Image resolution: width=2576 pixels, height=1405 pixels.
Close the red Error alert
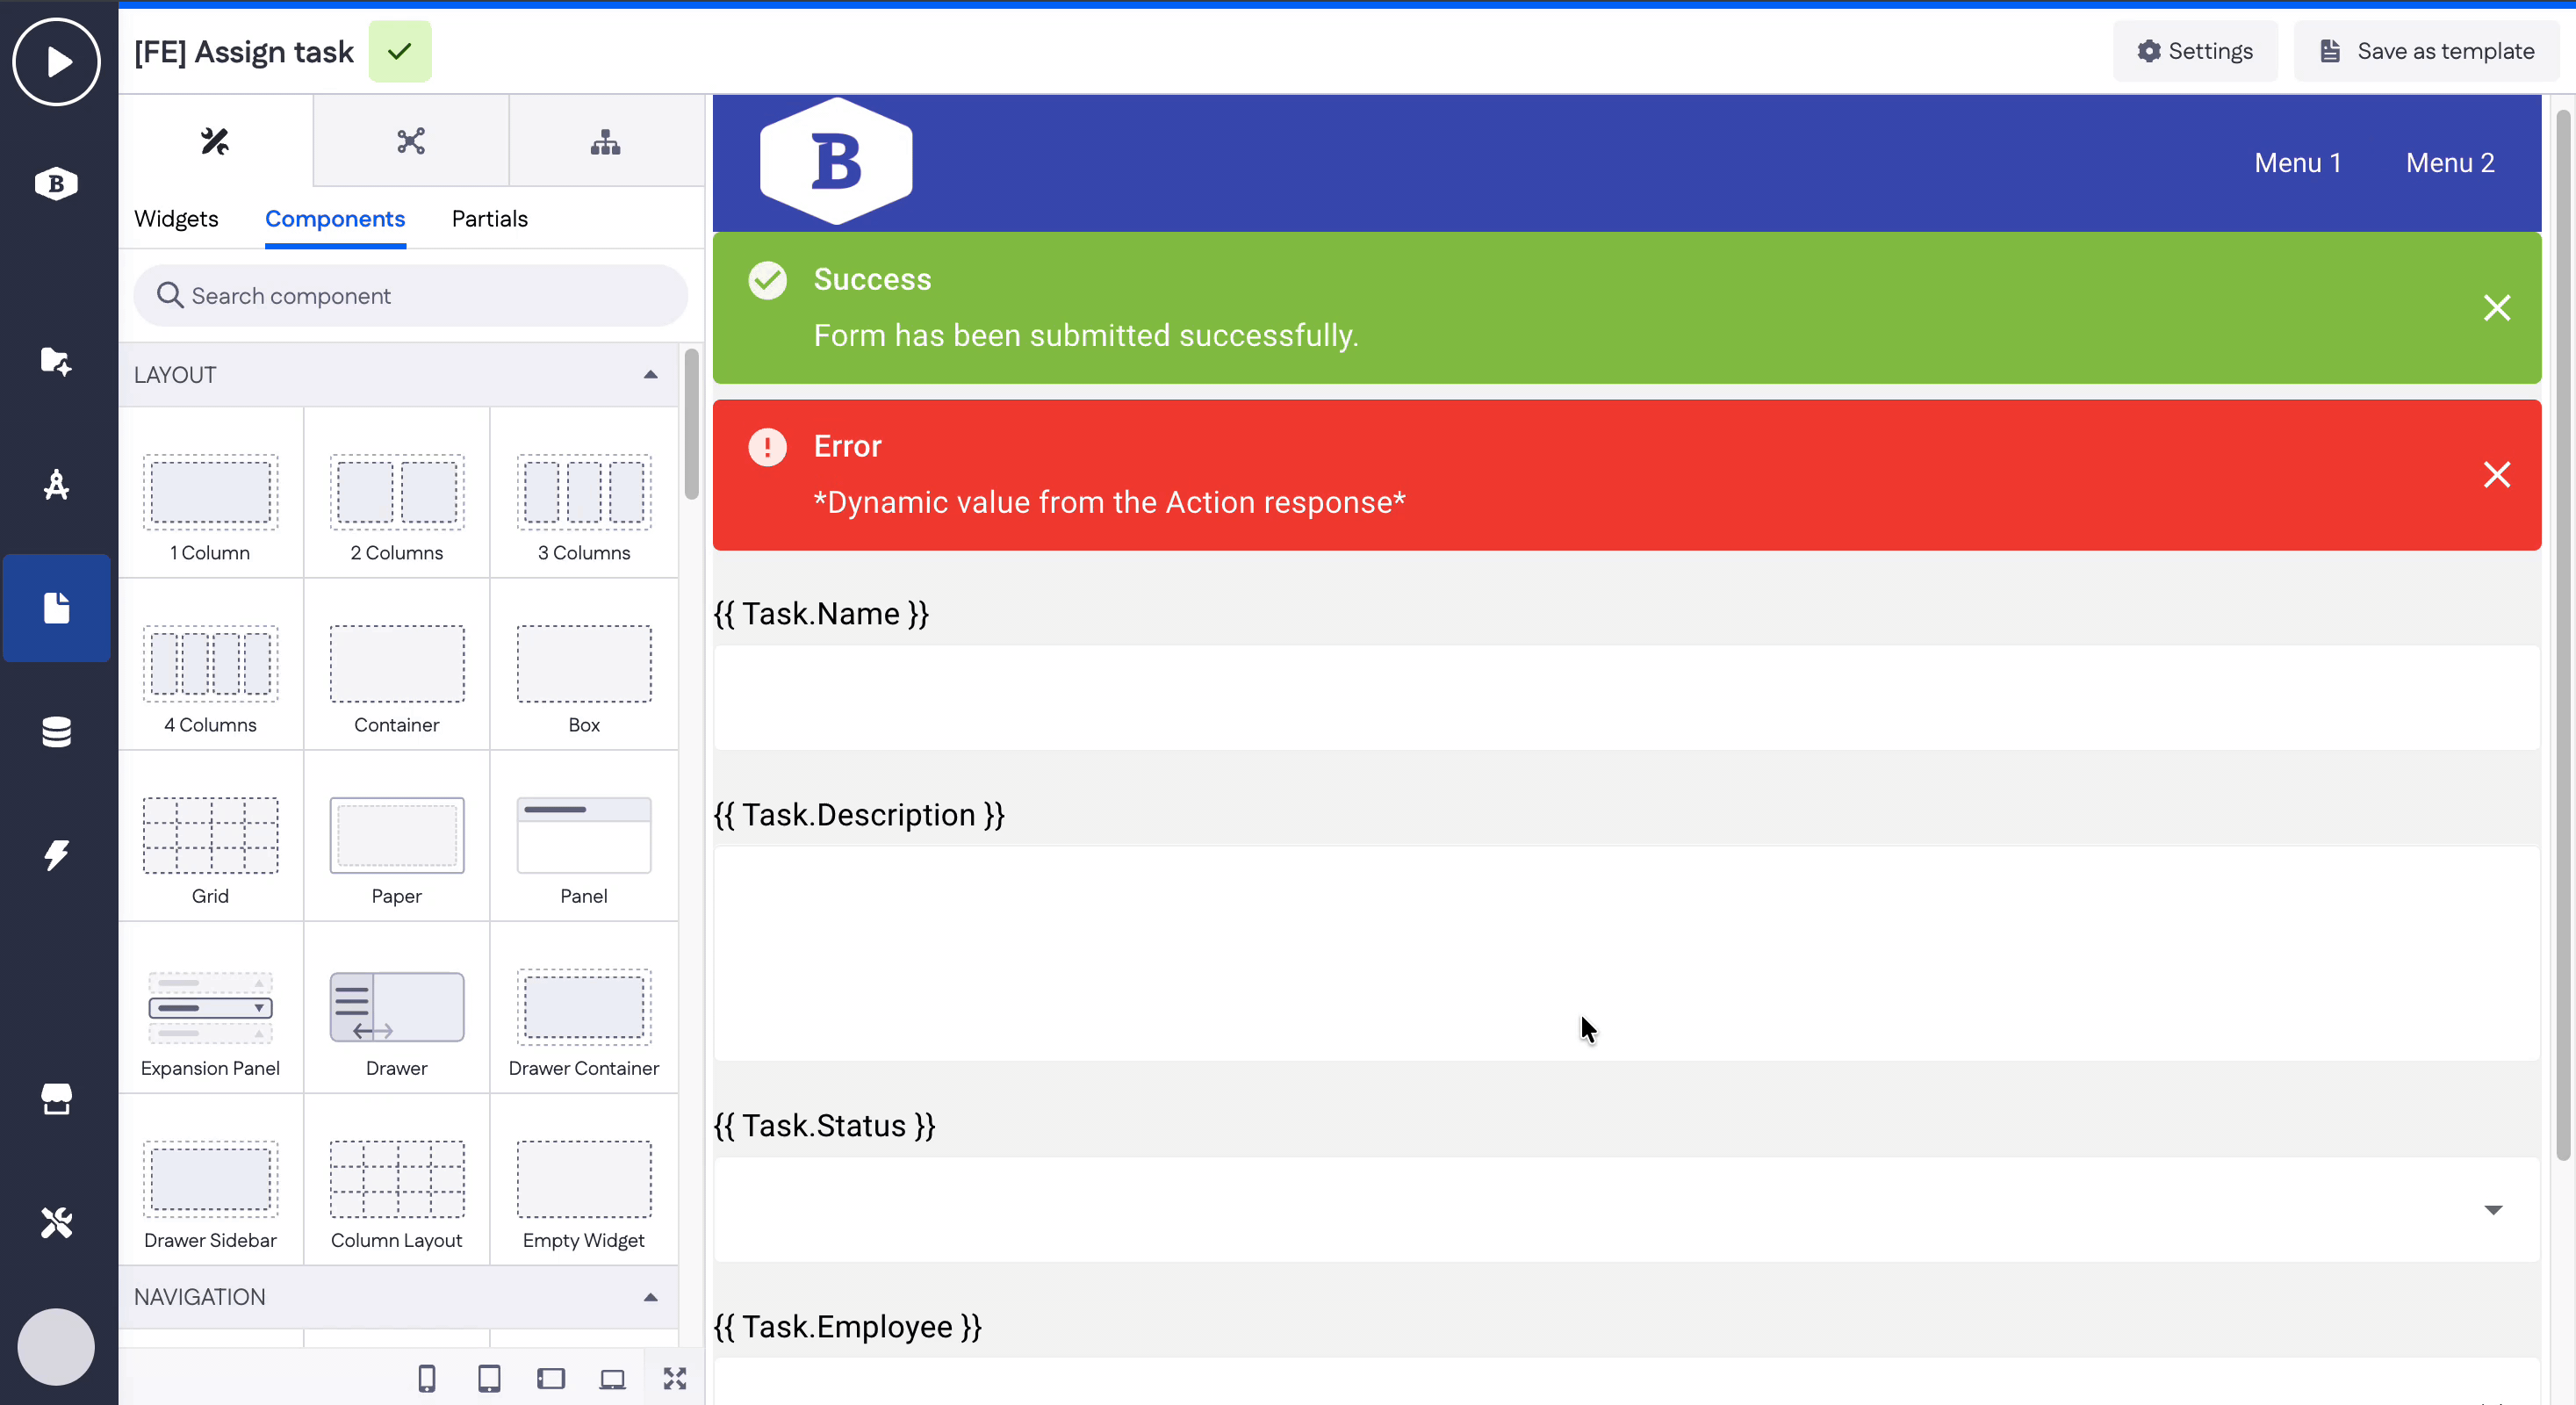2496,475
